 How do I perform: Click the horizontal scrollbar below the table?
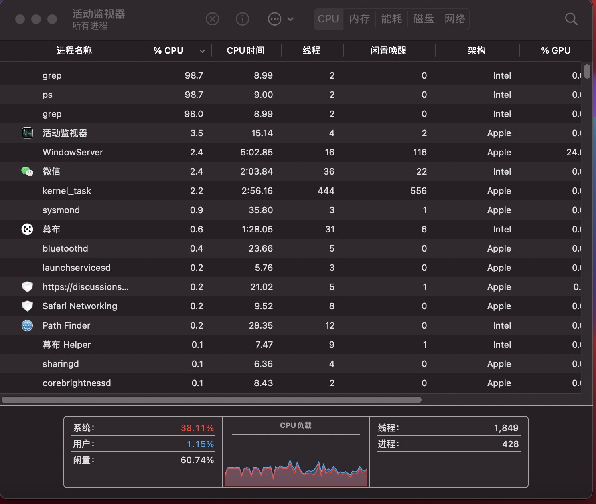(211, 400)
